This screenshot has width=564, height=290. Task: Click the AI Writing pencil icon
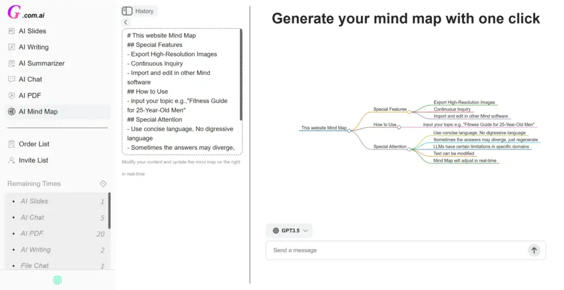pyautogui.click(x=12, y=47)
